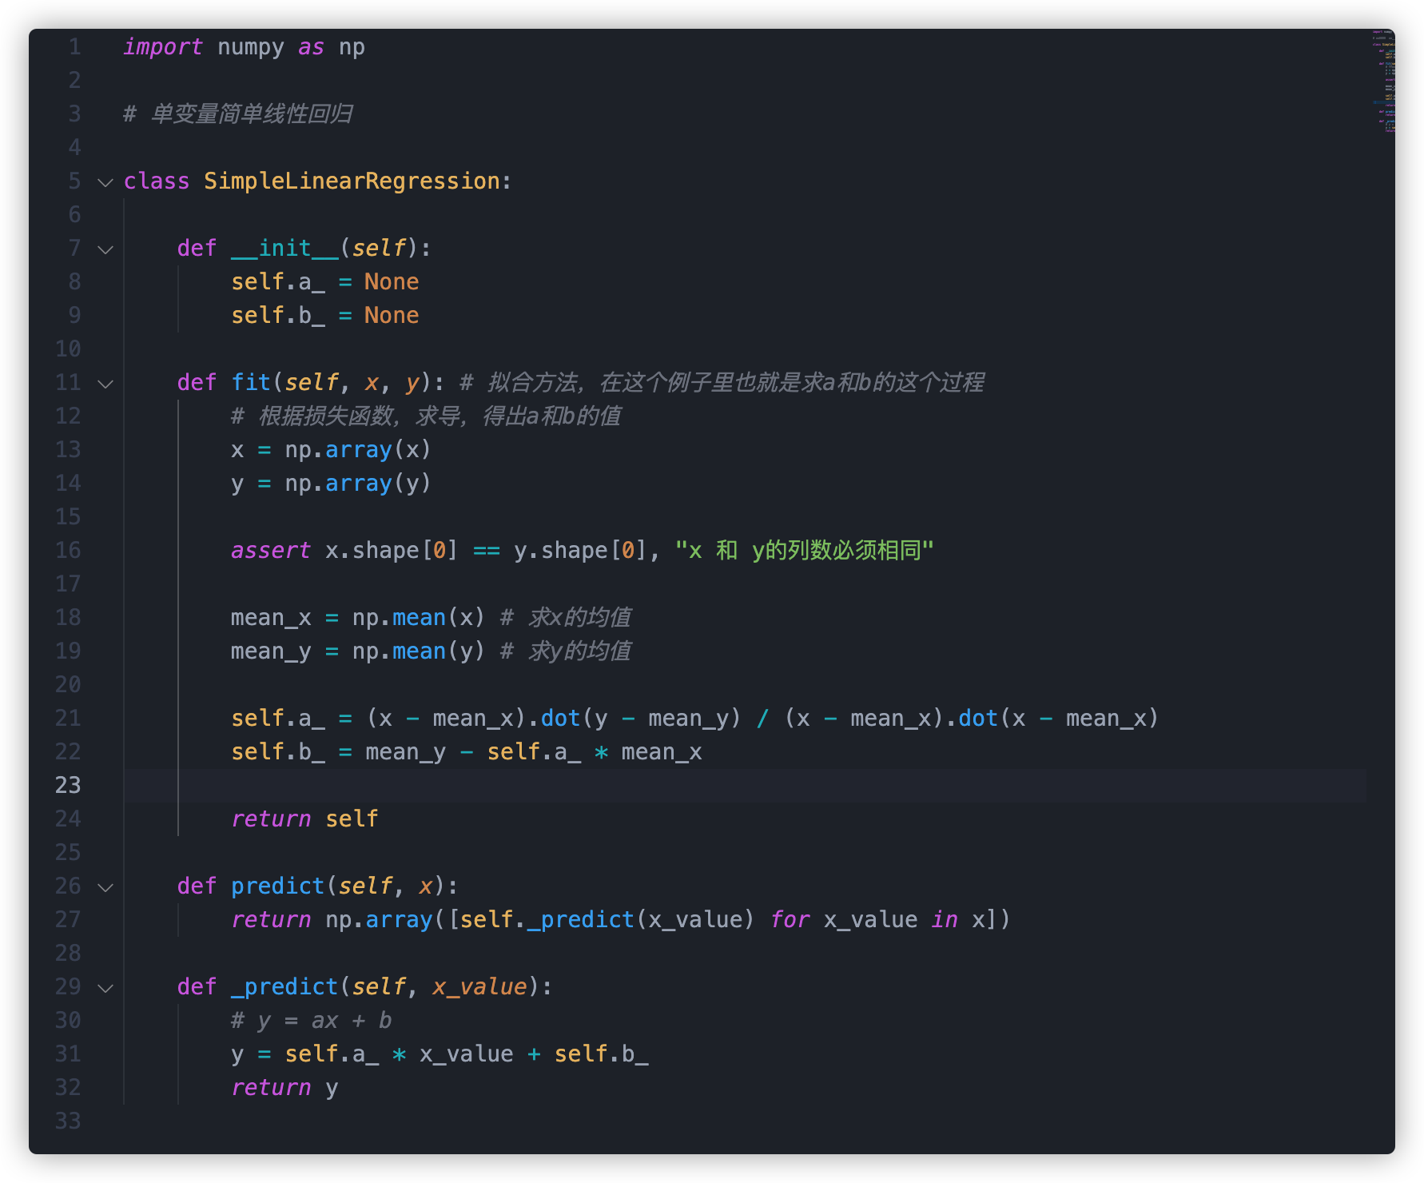Viewport: 1424px width, 1183px height.
Task: Click 'self.b_ = None' line
Action: 324,316
